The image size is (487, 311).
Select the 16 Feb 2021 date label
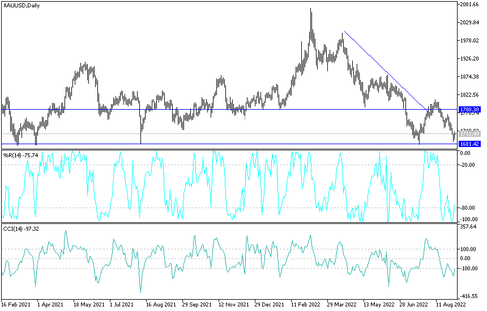click(15, 305)
